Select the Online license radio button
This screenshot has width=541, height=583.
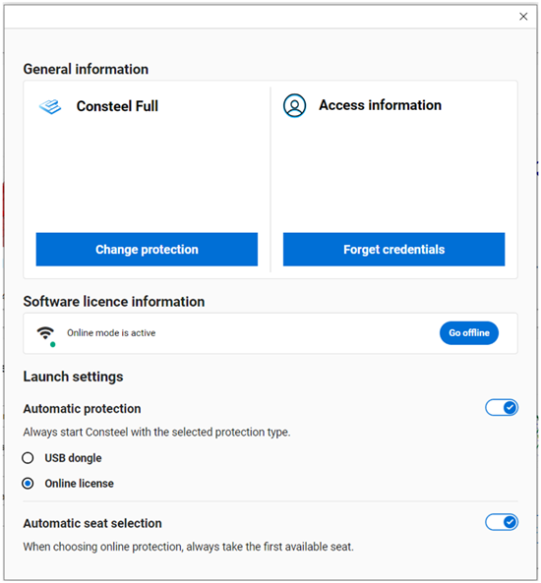point(28,484)
